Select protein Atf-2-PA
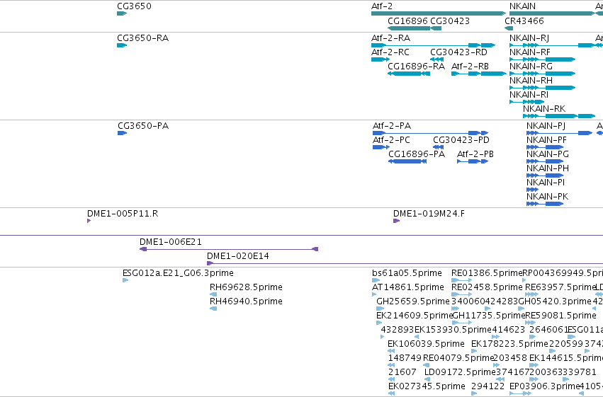This screenshot has height=397, width=603. pos(392,126)
